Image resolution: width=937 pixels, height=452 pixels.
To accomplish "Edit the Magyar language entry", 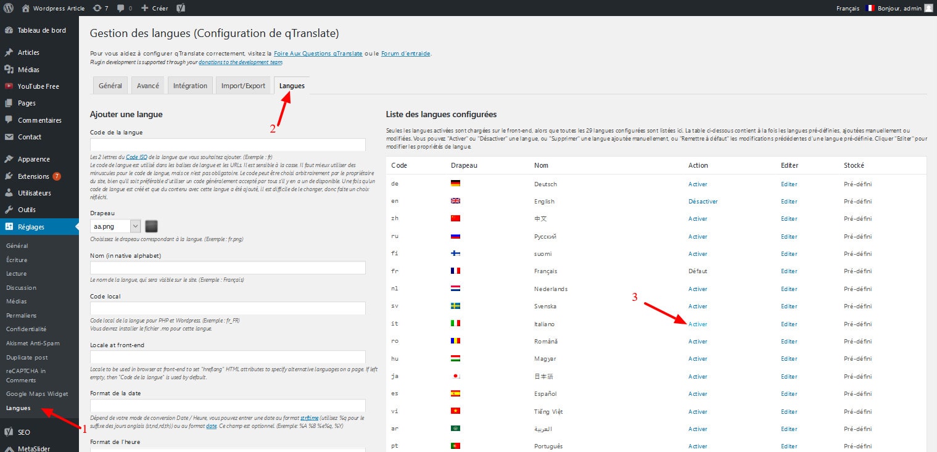I will coord(789,359).
